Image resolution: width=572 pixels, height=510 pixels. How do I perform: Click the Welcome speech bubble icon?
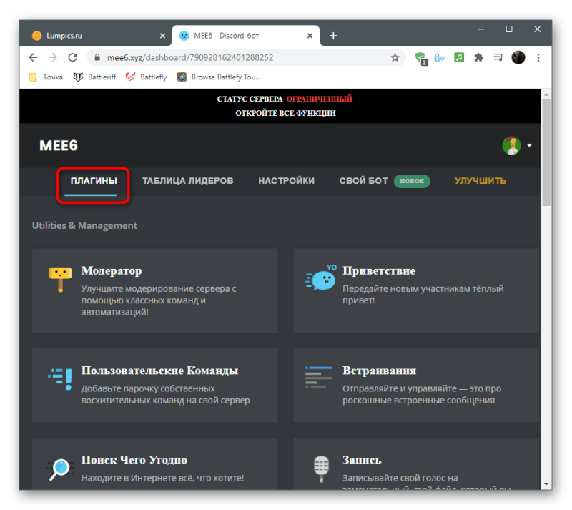tap(320, 278)
